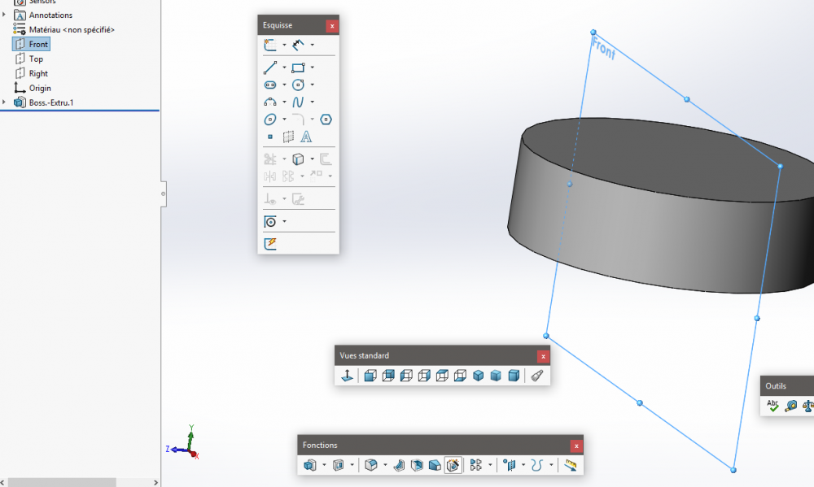Select the Polygon sketch tool
This screenshot has width=814, height=487.
coord(326,120)
